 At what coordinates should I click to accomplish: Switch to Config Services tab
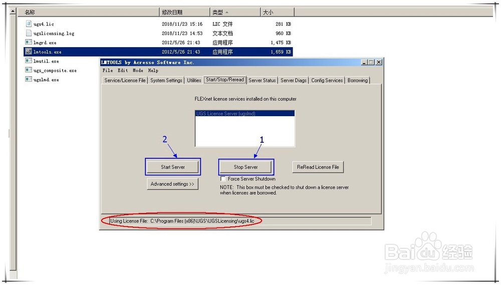(327, 81)
